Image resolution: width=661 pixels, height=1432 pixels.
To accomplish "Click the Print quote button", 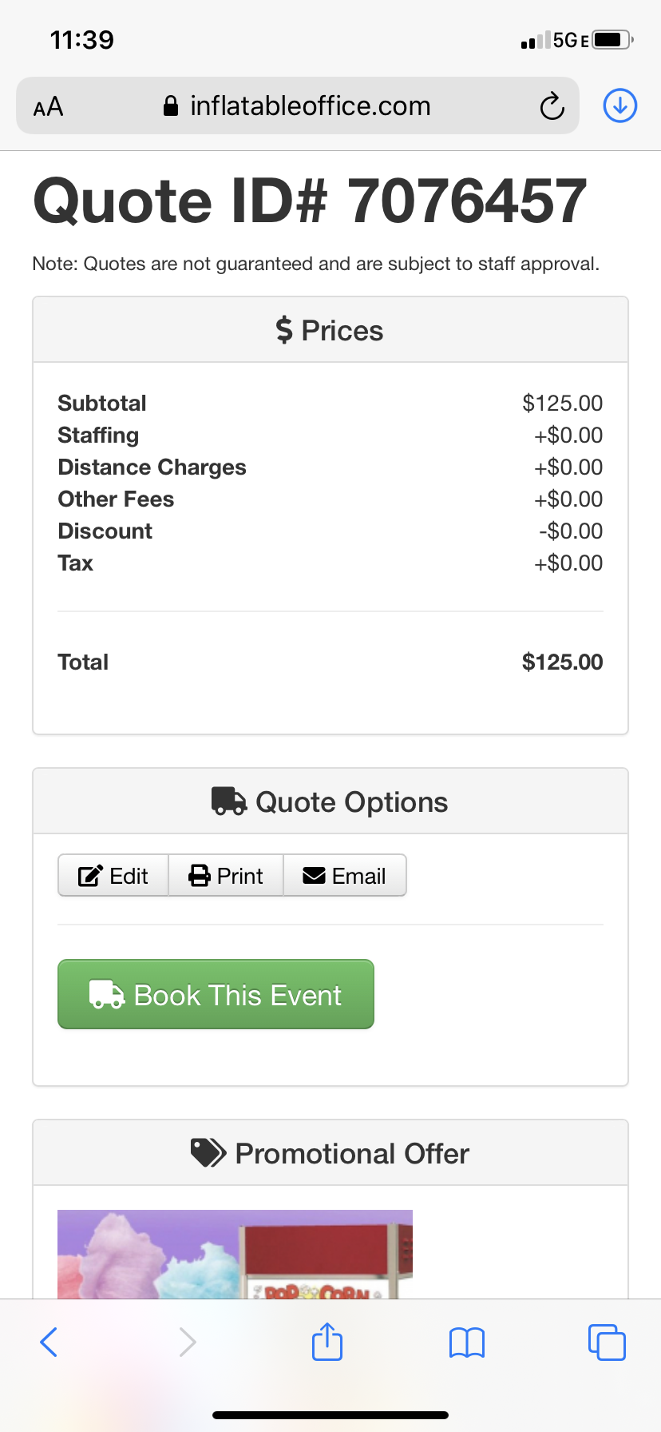I will coord(226,876).
